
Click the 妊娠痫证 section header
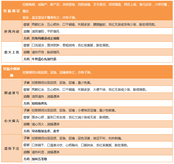coord(11,11)
